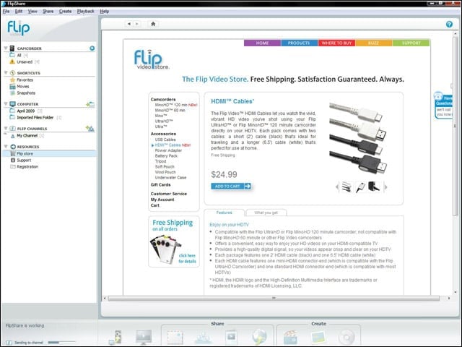
Task: Open the Power Adapter accessory link
Action: tap(168, 150)
